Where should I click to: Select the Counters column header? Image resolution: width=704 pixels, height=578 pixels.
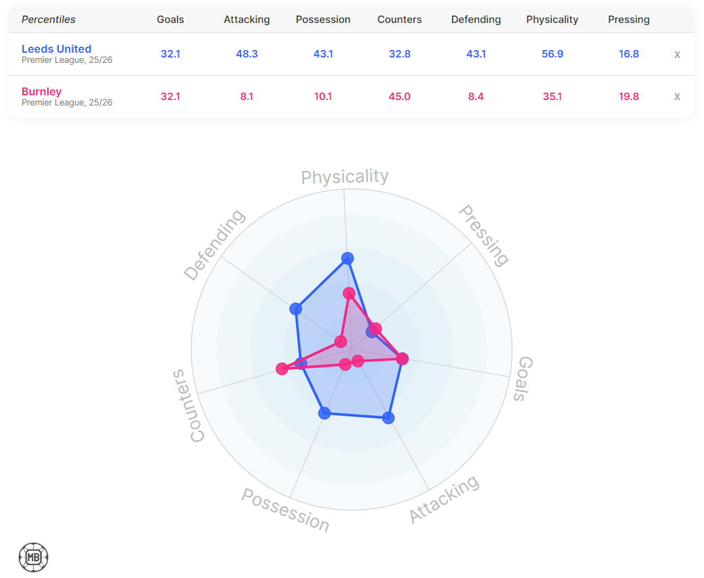399,20
